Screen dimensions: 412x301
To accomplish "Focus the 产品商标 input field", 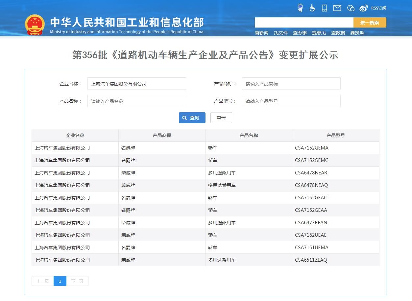I will [x=291, y=84].
